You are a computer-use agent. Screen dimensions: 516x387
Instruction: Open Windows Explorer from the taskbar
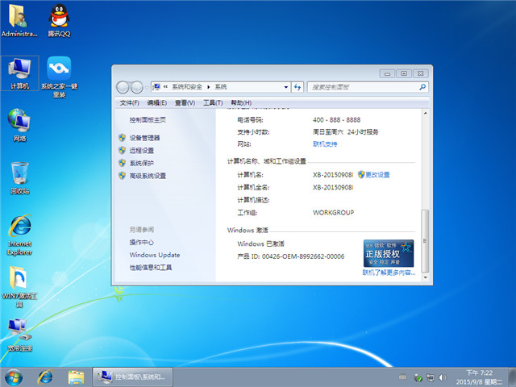point(76,377)
